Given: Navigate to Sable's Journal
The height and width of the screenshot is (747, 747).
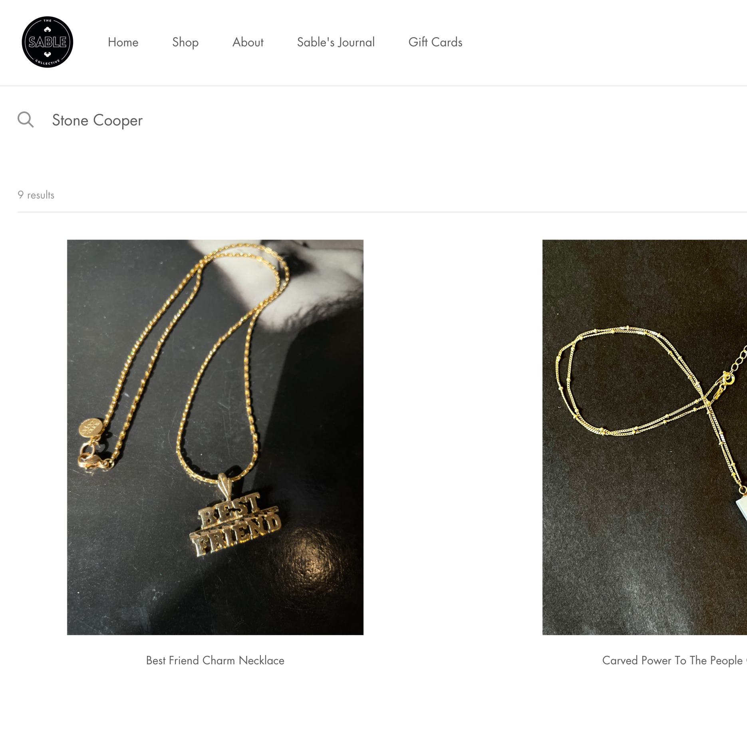Looking at the screenshot, I should pos(336,42).
